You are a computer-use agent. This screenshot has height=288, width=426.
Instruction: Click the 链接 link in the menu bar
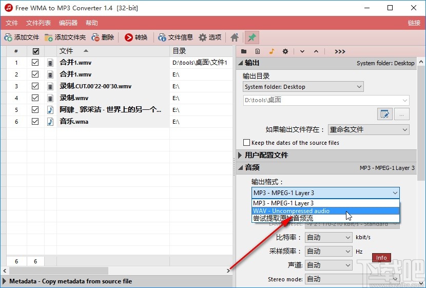click(x=414, y=23)
